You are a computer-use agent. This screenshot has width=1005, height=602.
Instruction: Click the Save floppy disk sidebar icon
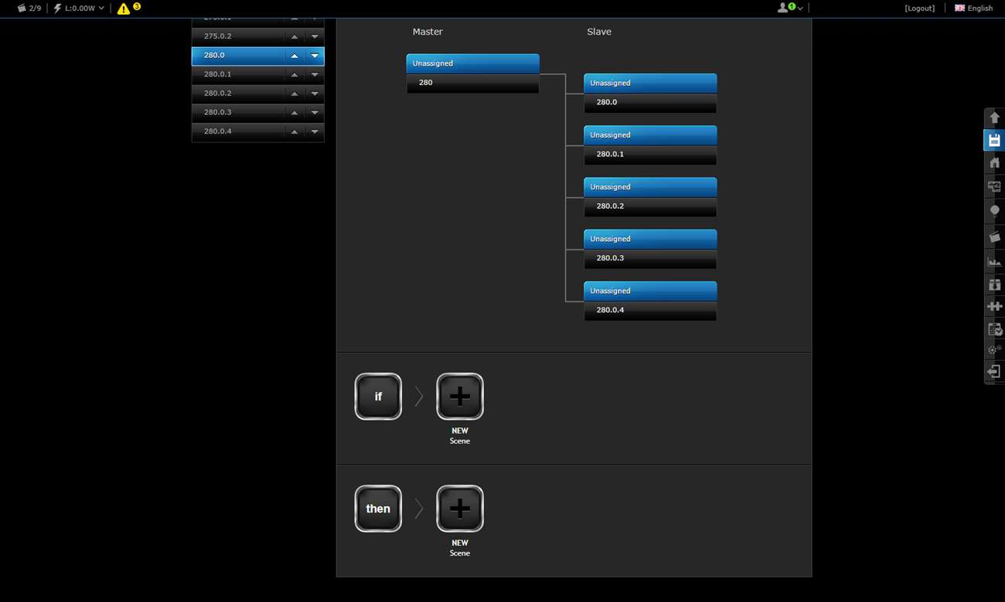click(994, 140)
